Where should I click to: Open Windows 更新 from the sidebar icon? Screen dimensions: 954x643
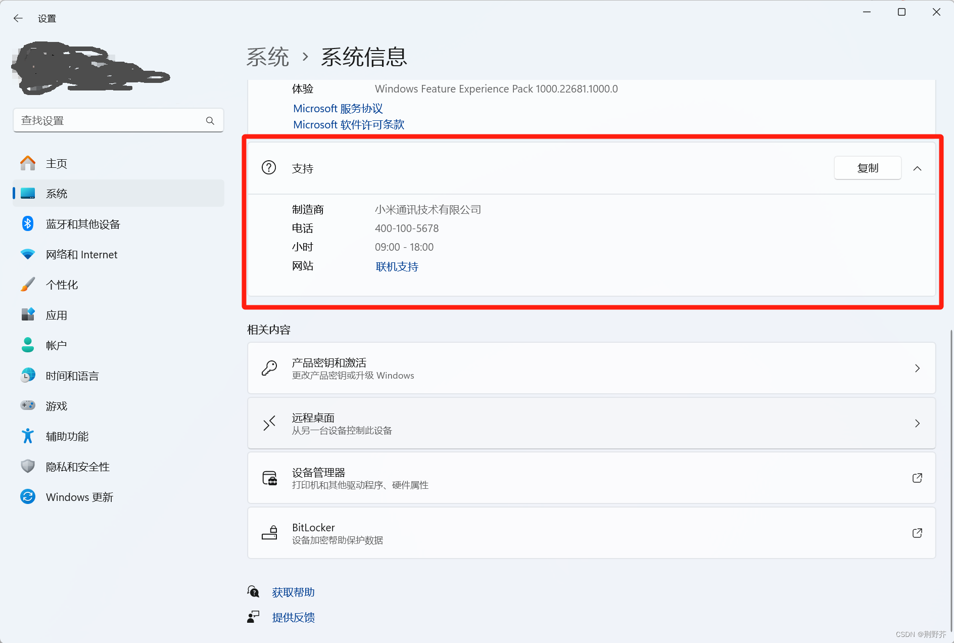(28, 497)
